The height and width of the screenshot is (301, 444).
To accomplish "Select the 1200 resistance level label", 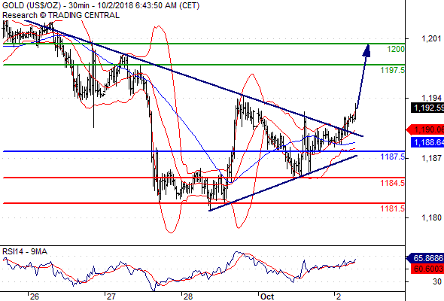I will pos(396,49).
